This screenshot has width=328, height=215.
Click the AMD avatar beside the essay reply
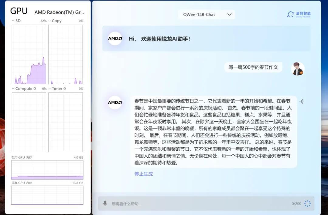tap(115, 102)
